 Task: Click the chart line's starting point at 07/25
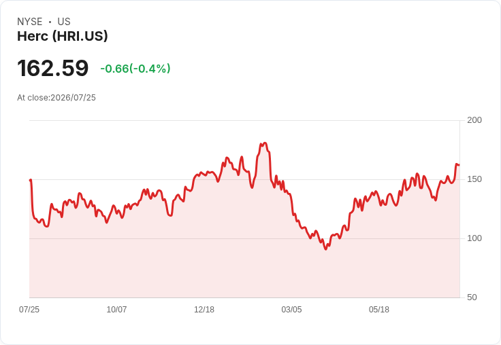pos(31,180)
